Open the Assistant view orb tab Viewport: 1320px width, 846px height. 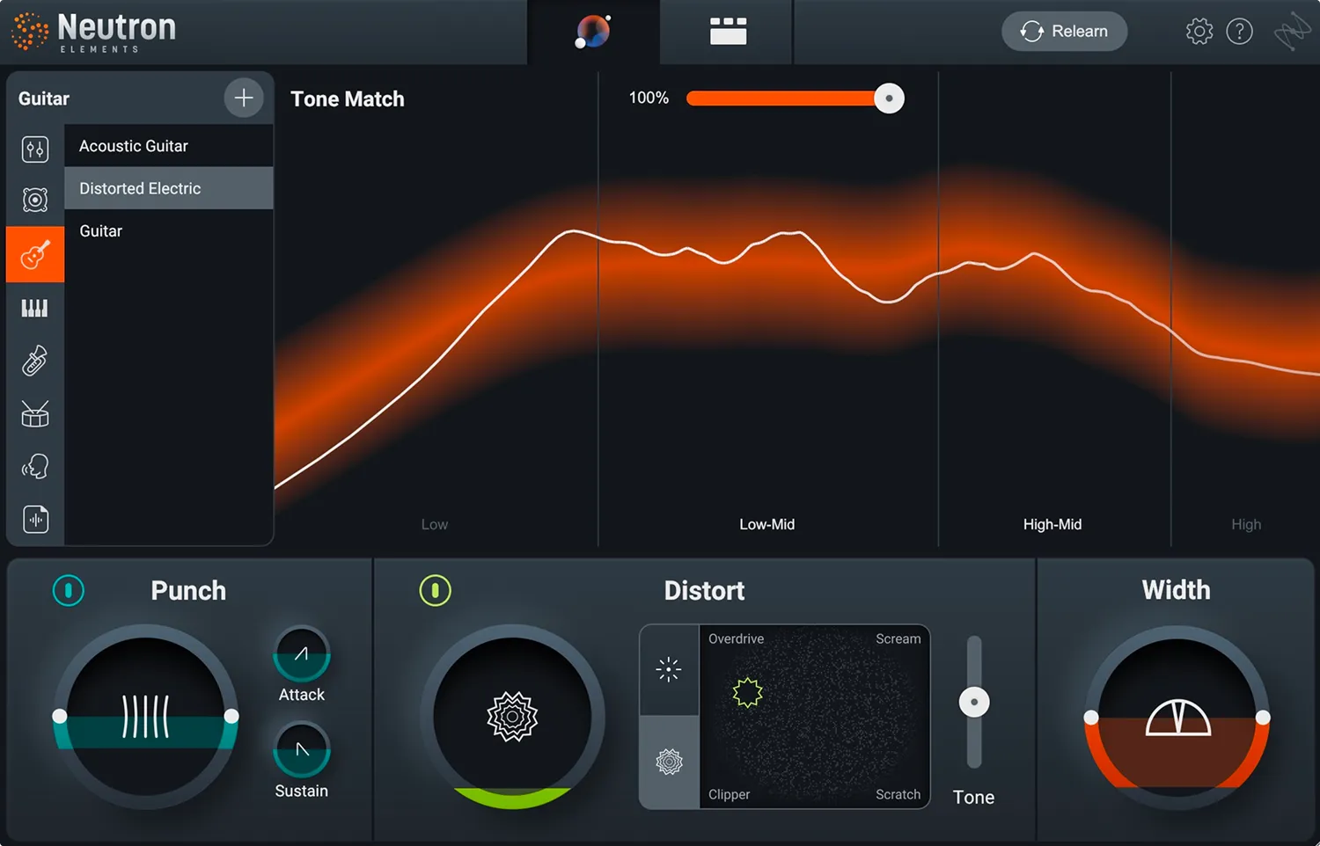tap(593, 32)
